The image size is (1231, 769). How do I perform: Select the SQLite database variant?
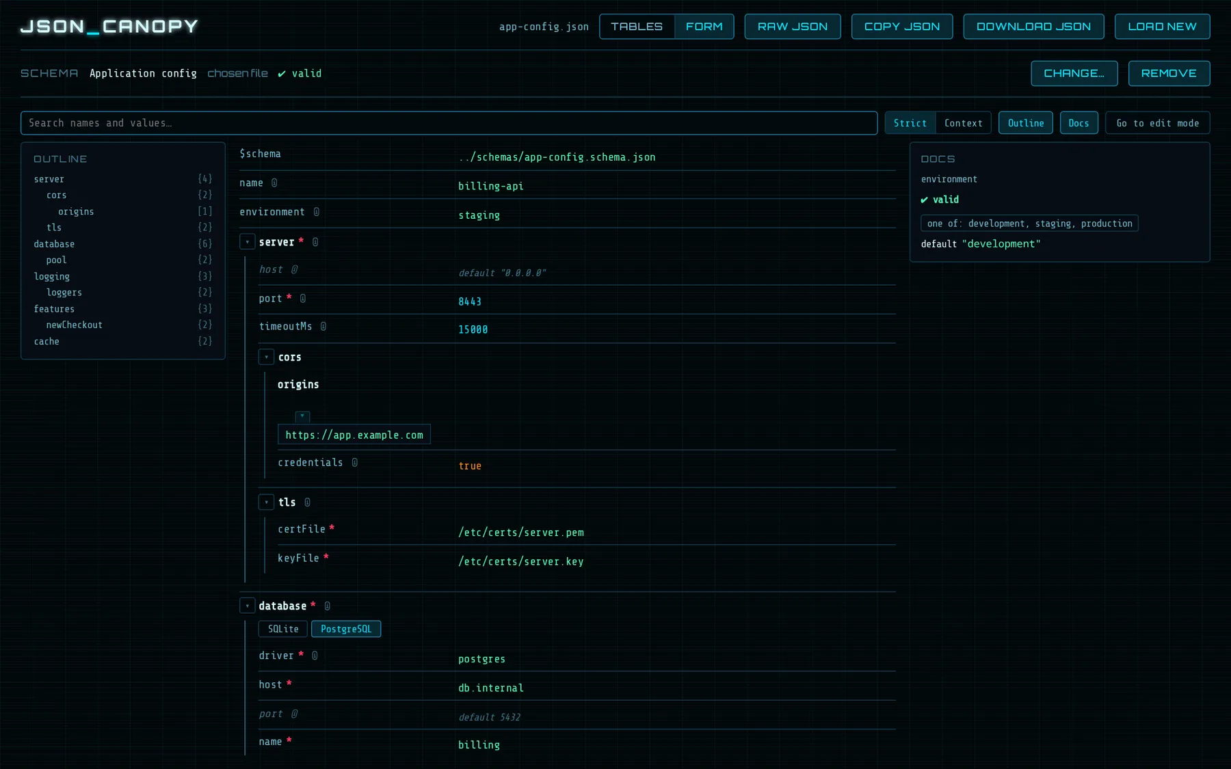click(283, 630)
